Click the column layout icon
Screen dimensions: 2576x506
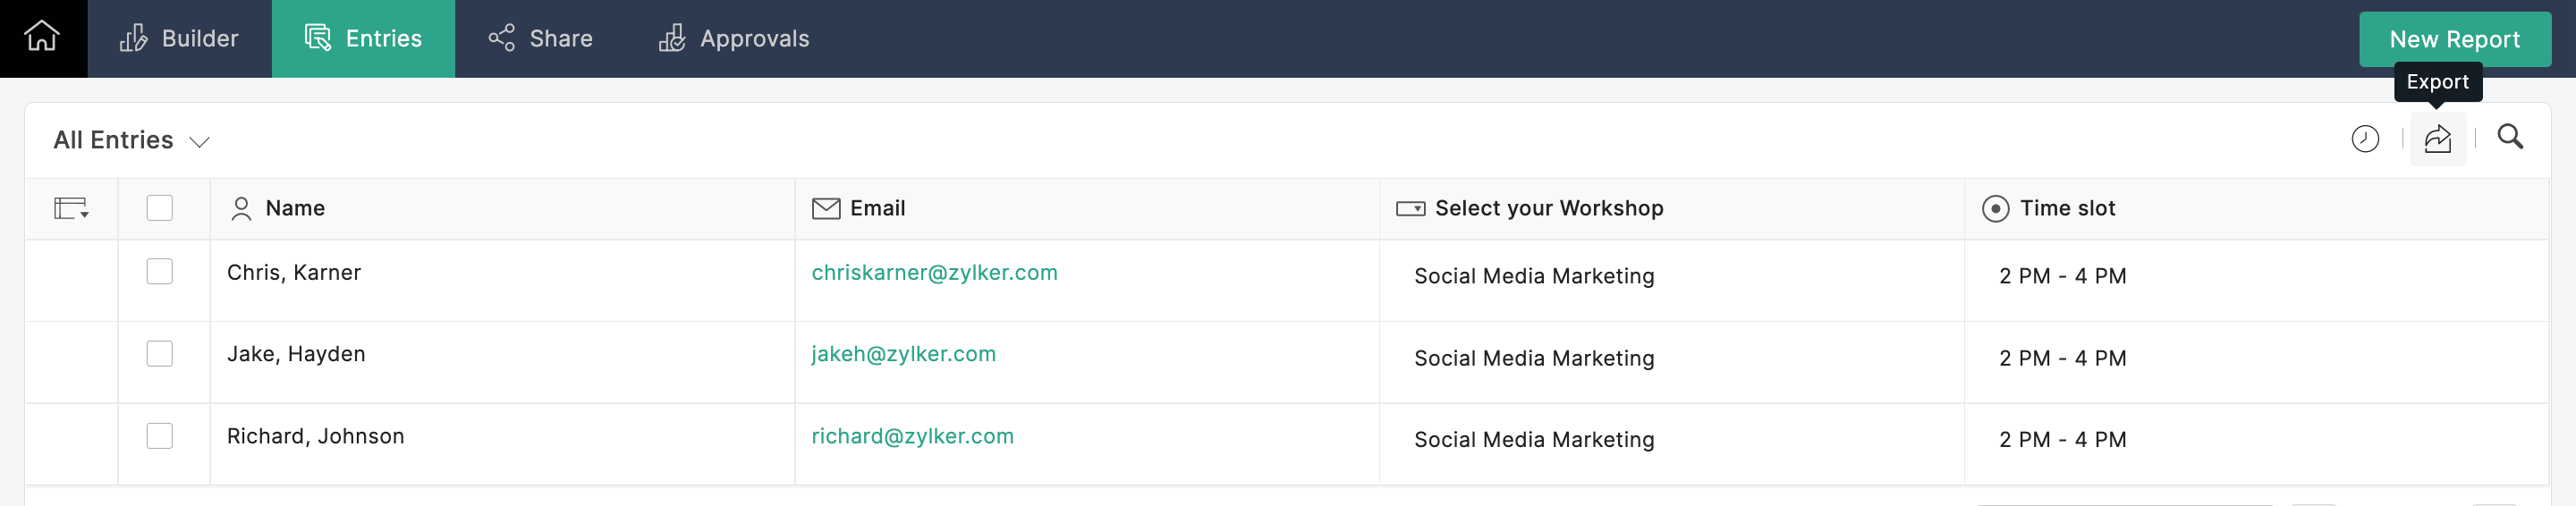(71, 208)
